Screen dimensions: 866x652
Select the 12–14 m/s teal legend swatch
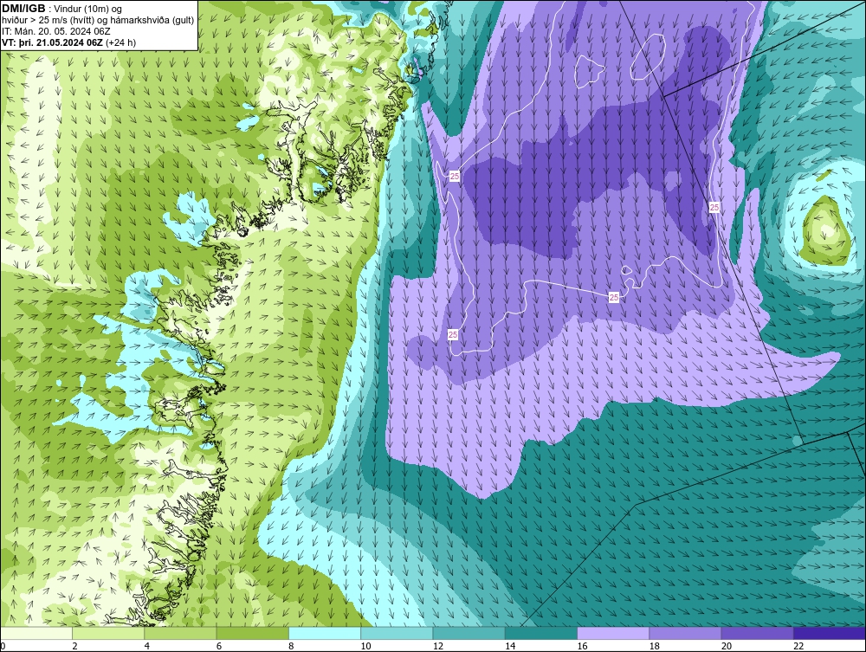[469, 633]
